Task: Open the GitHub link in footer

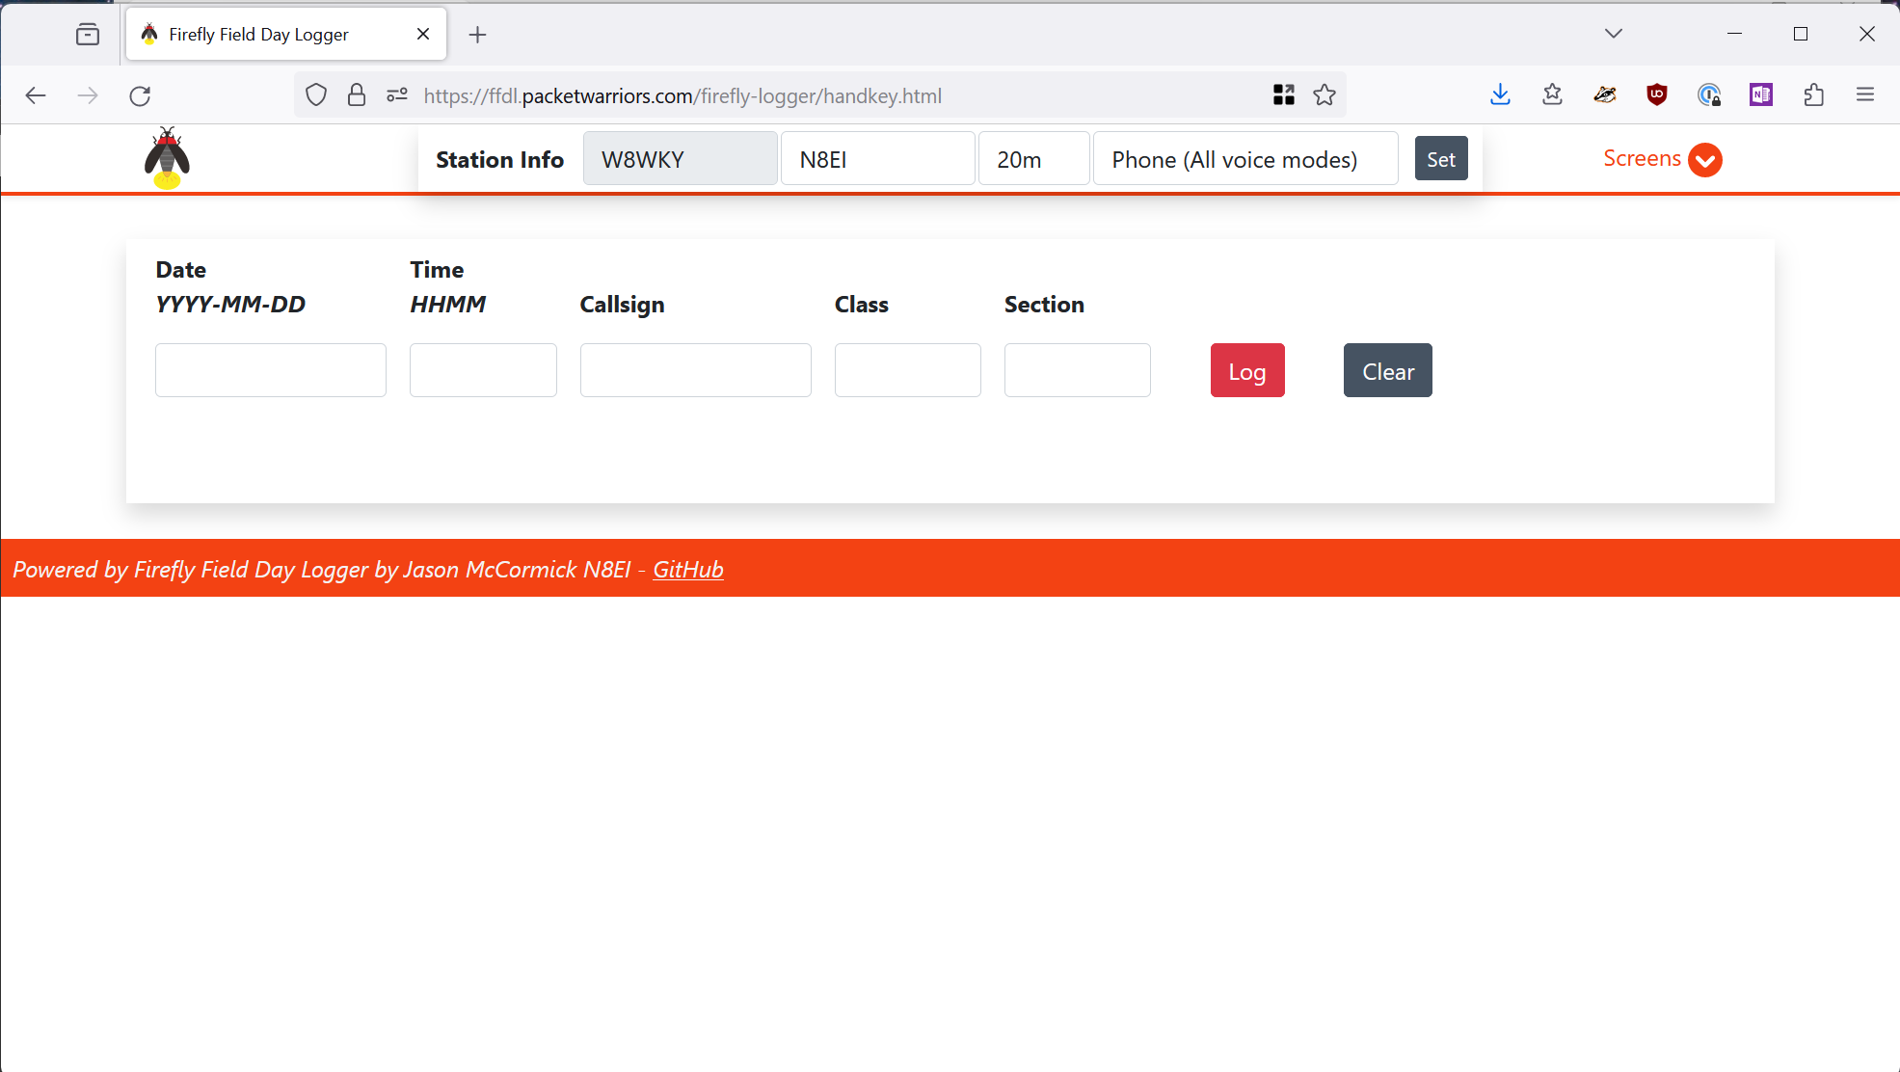Action: click(x=687, y=570)
